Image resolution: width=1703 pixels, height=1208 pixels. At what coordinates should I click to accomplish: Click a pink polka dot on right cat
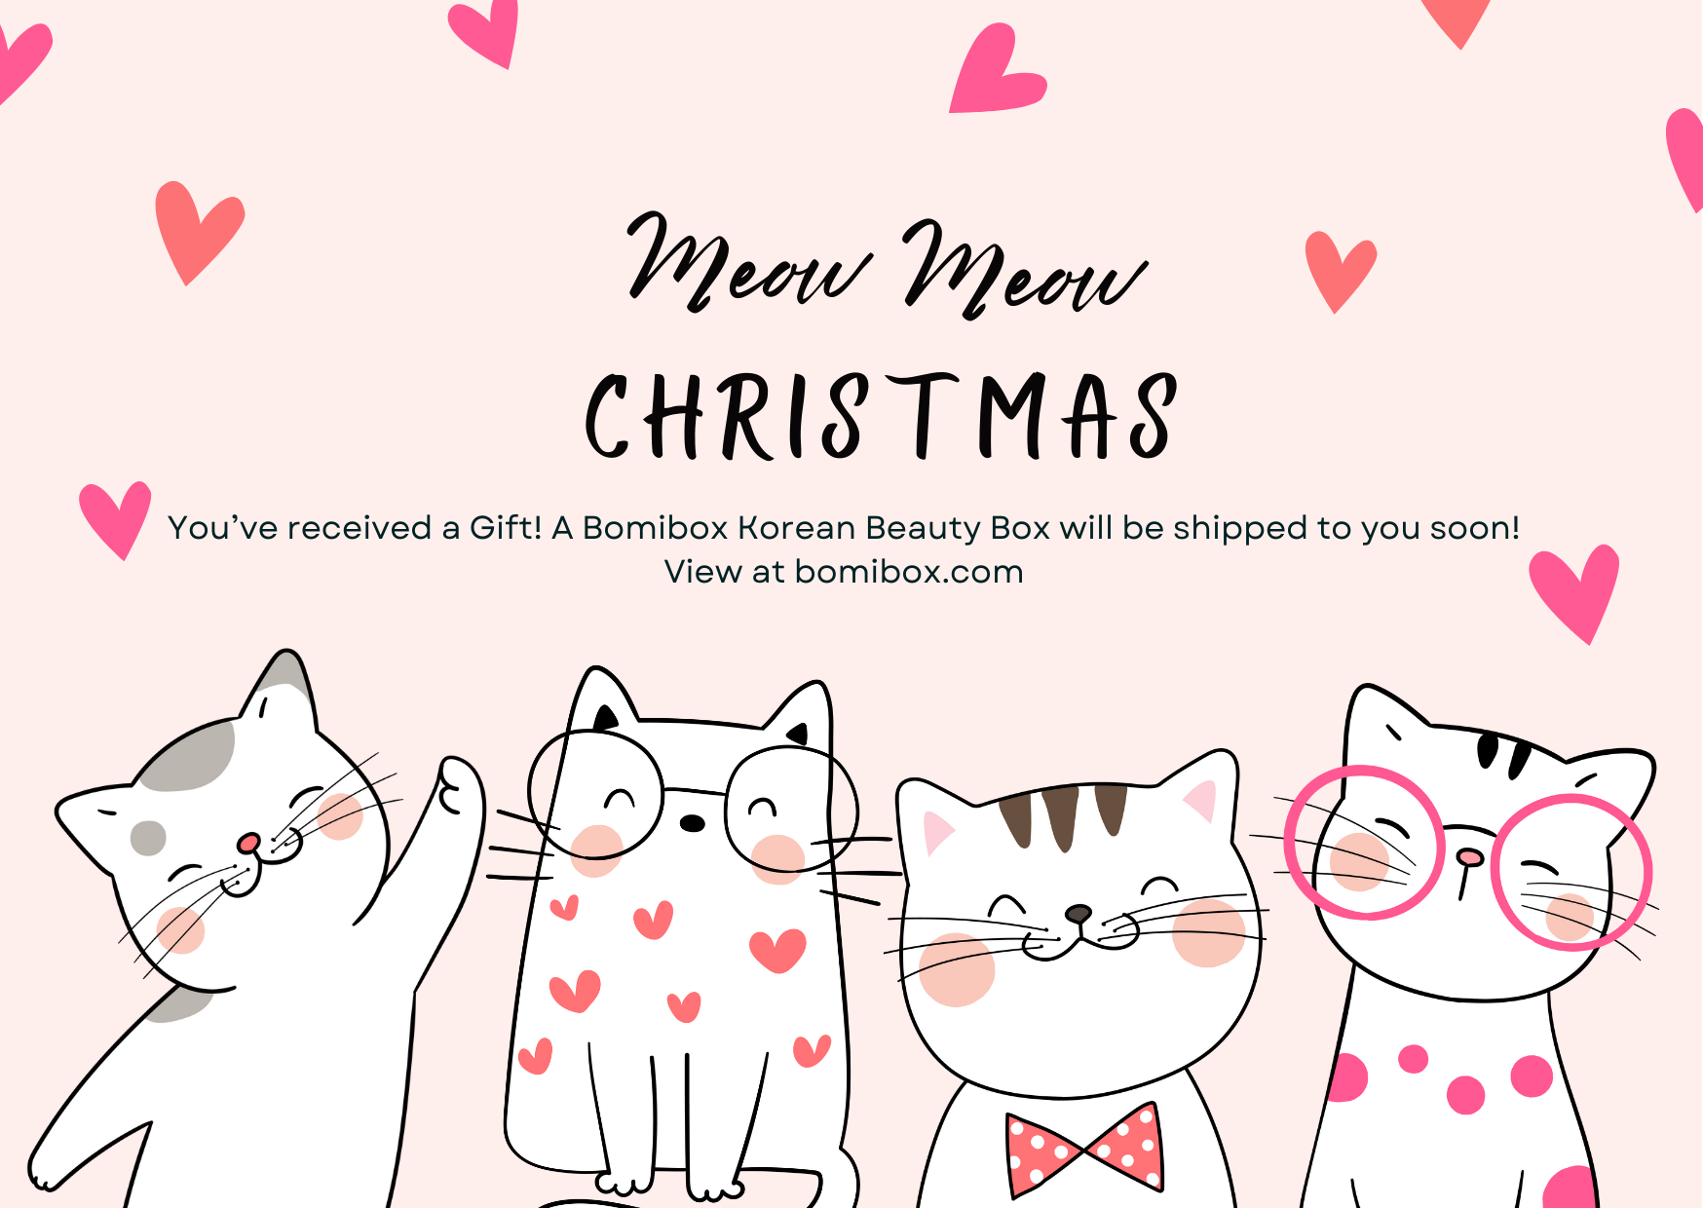tap(1531, 1076)
